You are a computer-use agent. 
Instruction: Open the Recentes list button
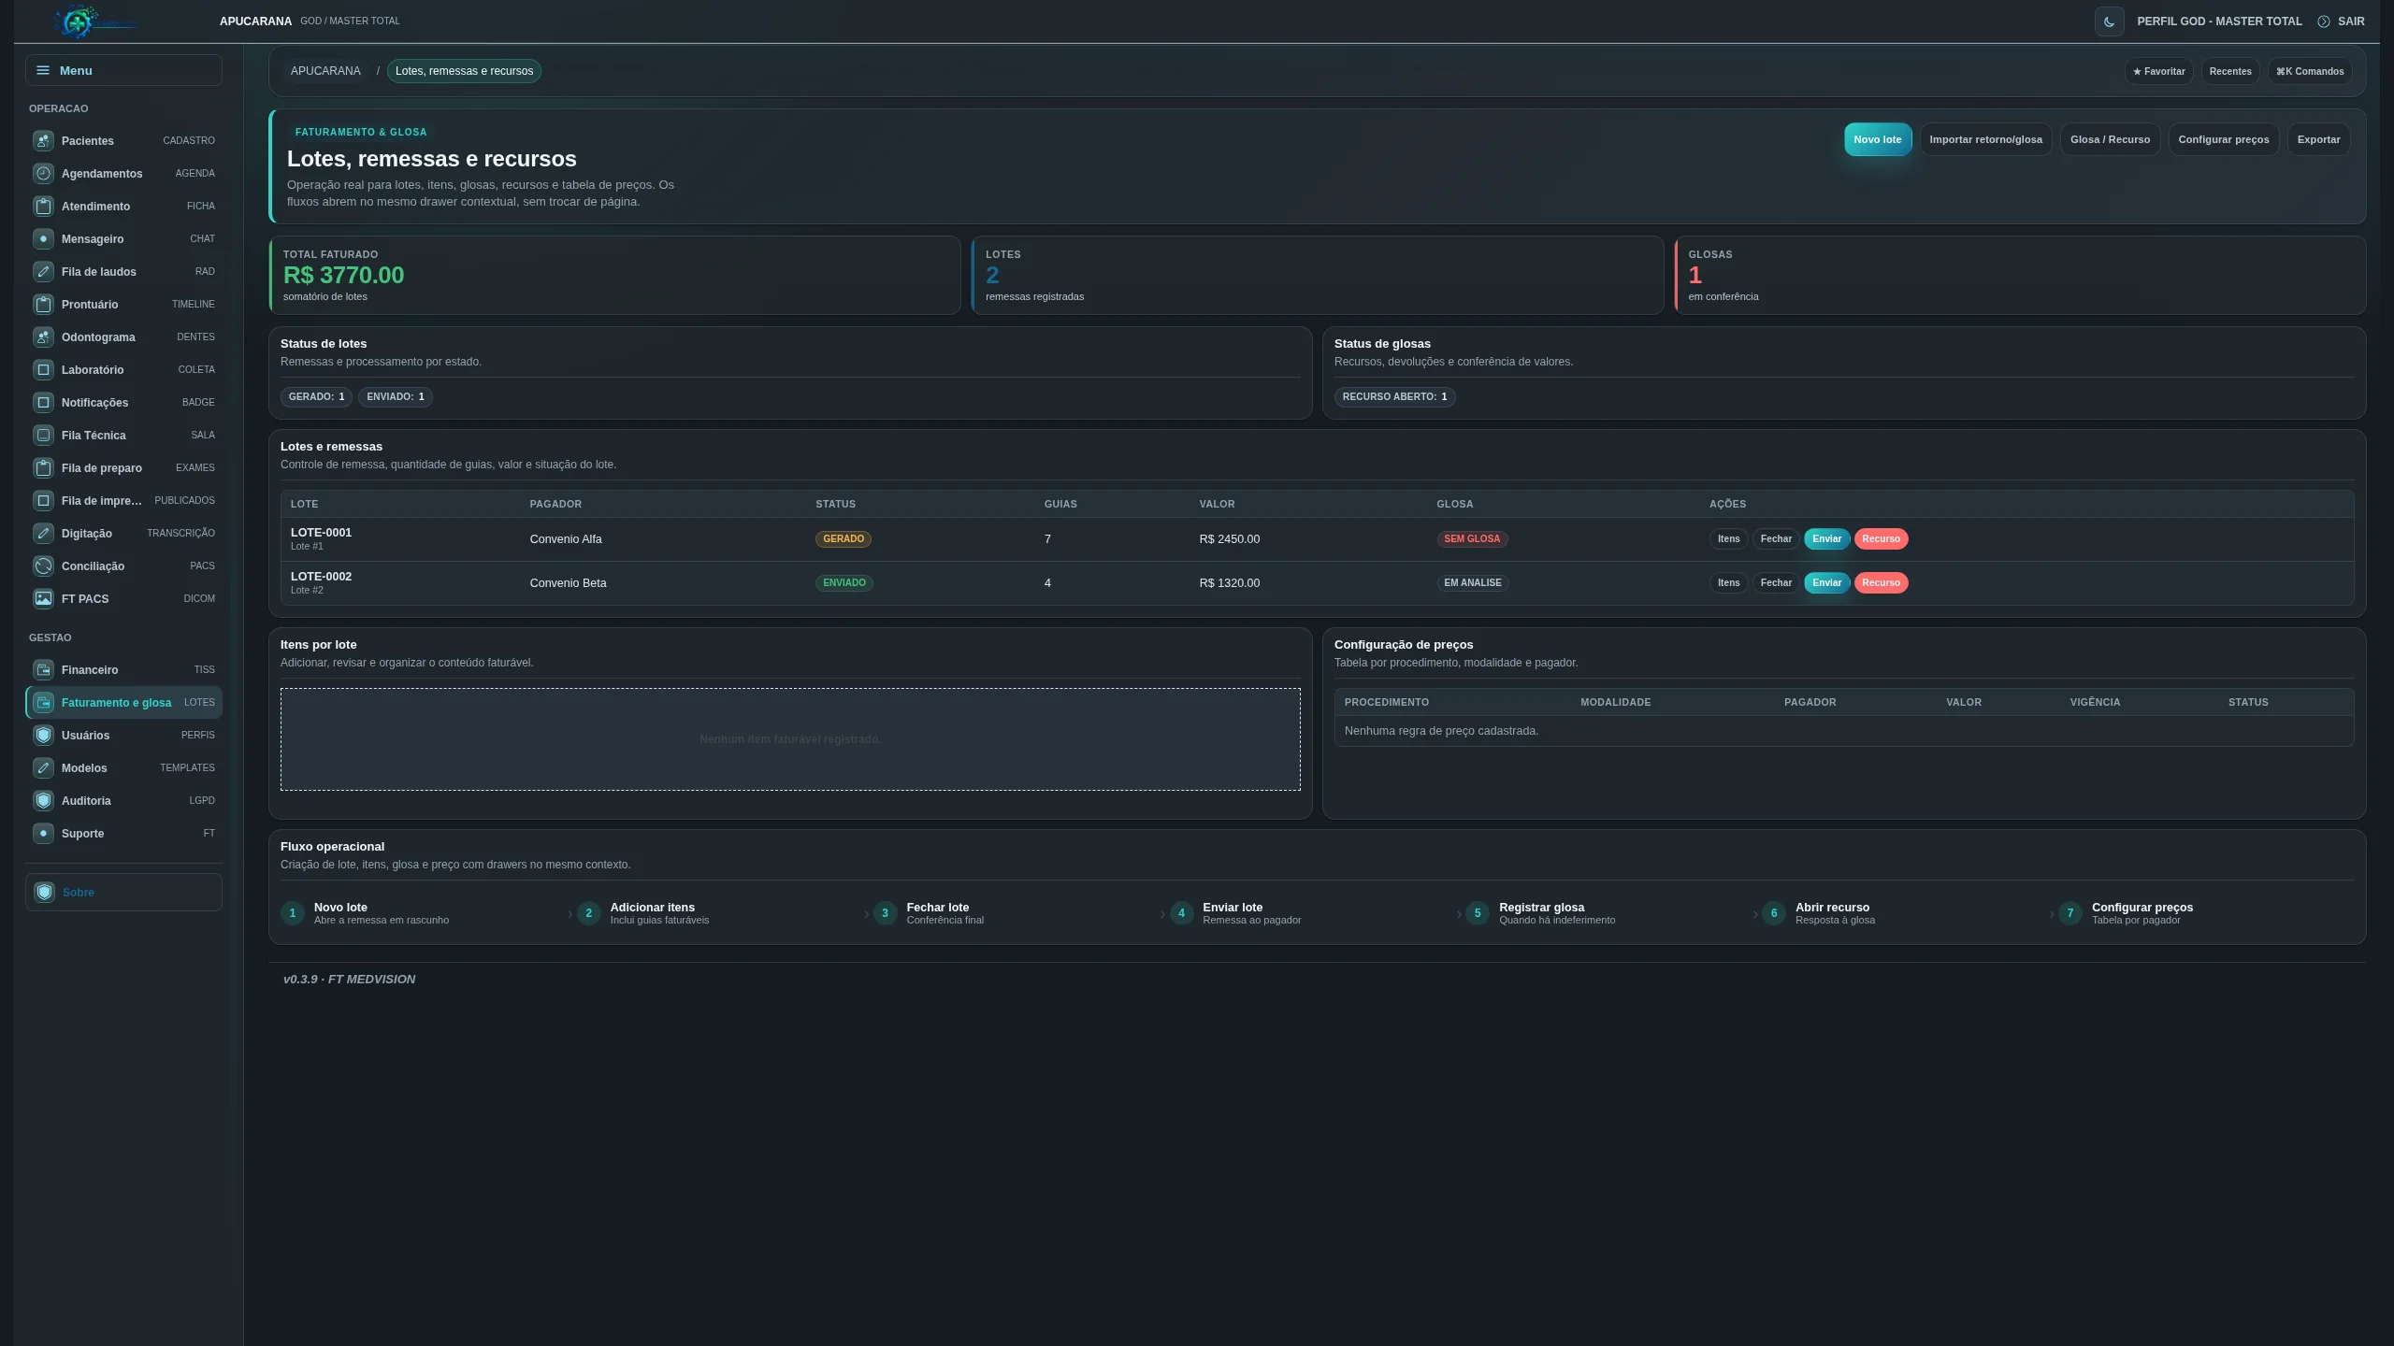point(2229,71)
